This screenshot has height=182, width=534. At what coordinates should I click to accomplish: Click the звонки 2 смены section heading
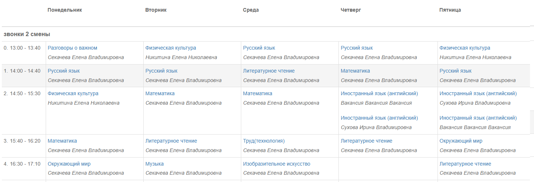[27, 34]
